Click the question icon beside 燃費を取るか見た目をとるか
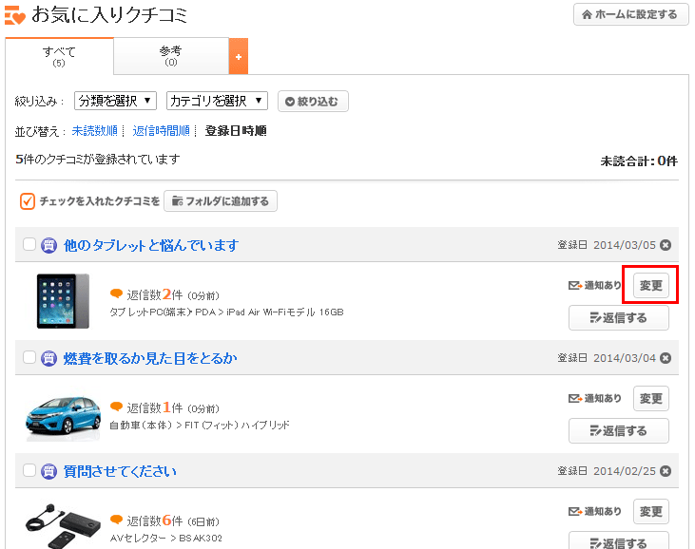The image size is (695, 549). [48, 358]
